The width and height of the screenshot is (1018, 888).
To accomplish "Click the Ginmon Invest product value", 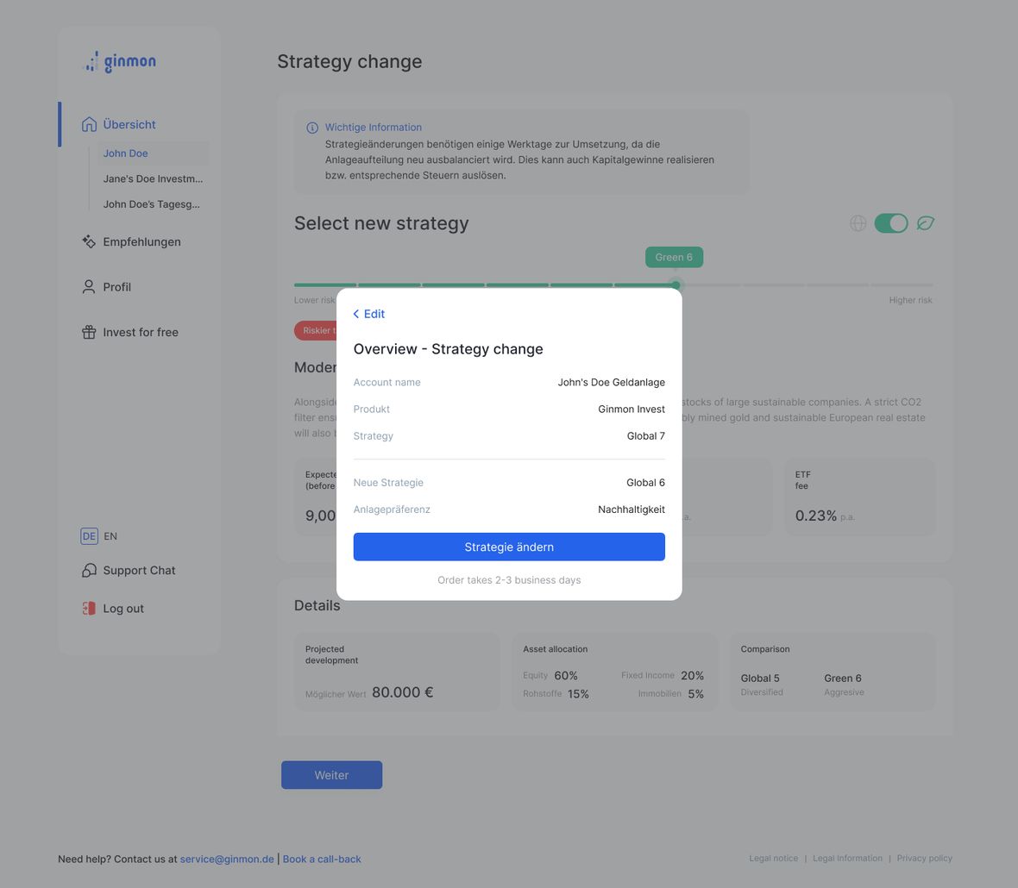I will pyautogui.click(x=631, y=410).
